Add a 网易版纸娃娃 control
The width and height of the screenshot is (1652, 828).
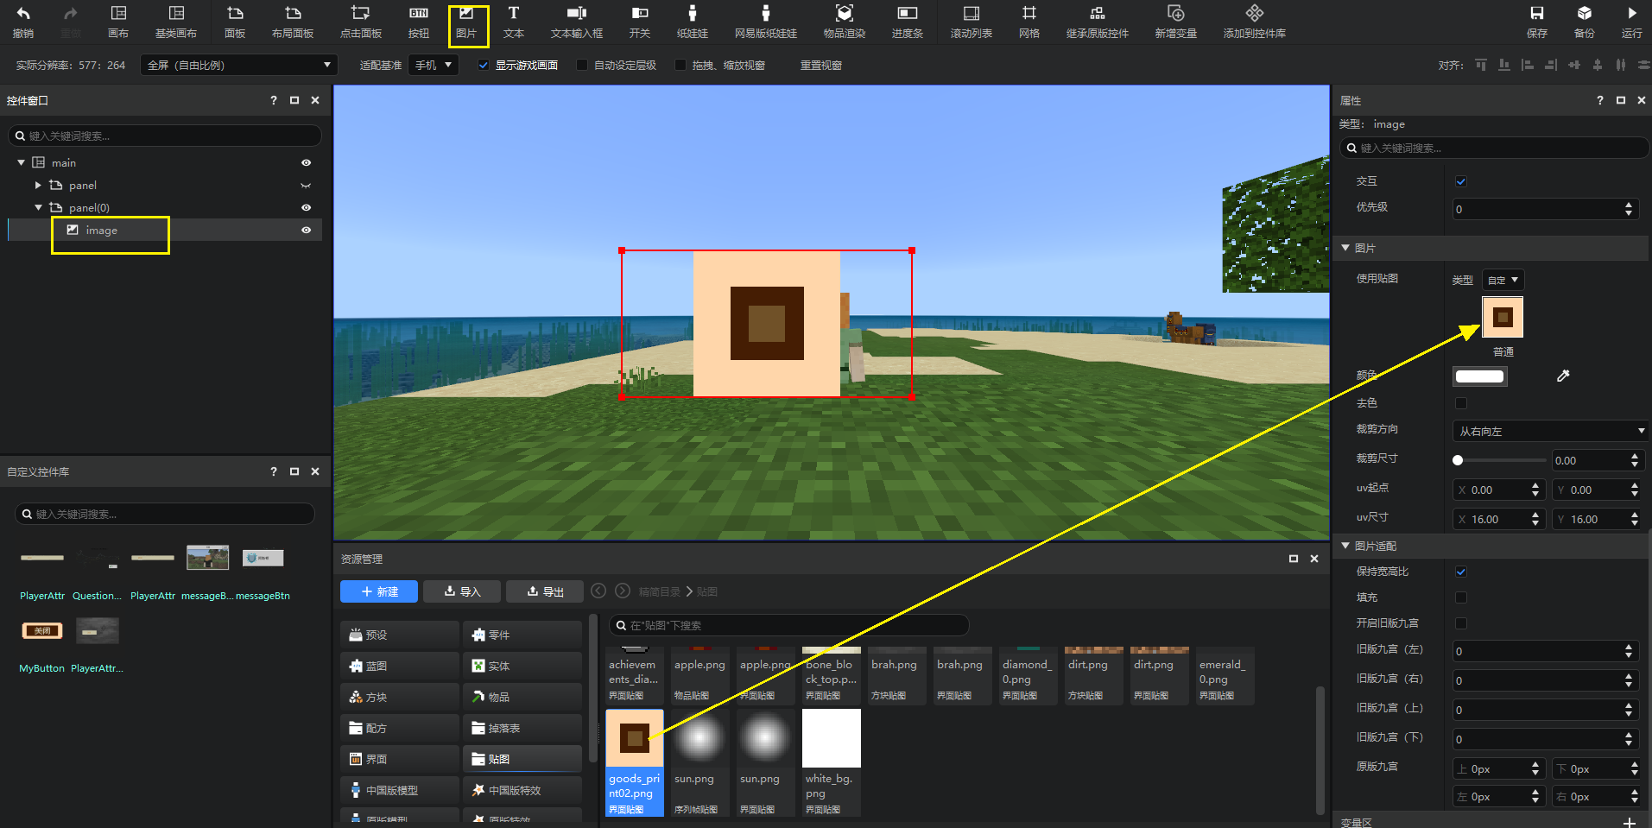point(766,22)
